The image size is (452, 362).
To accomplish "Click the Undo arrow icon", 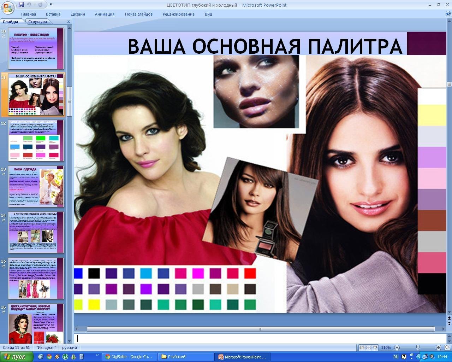I will (29, 5).
